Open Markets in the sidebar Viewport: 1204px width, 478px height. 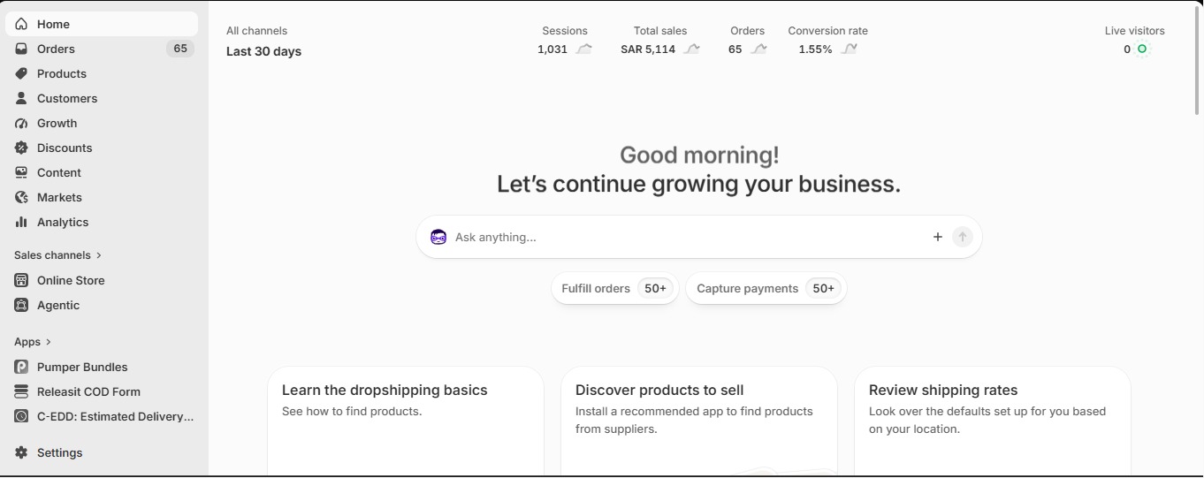[102, 197]
